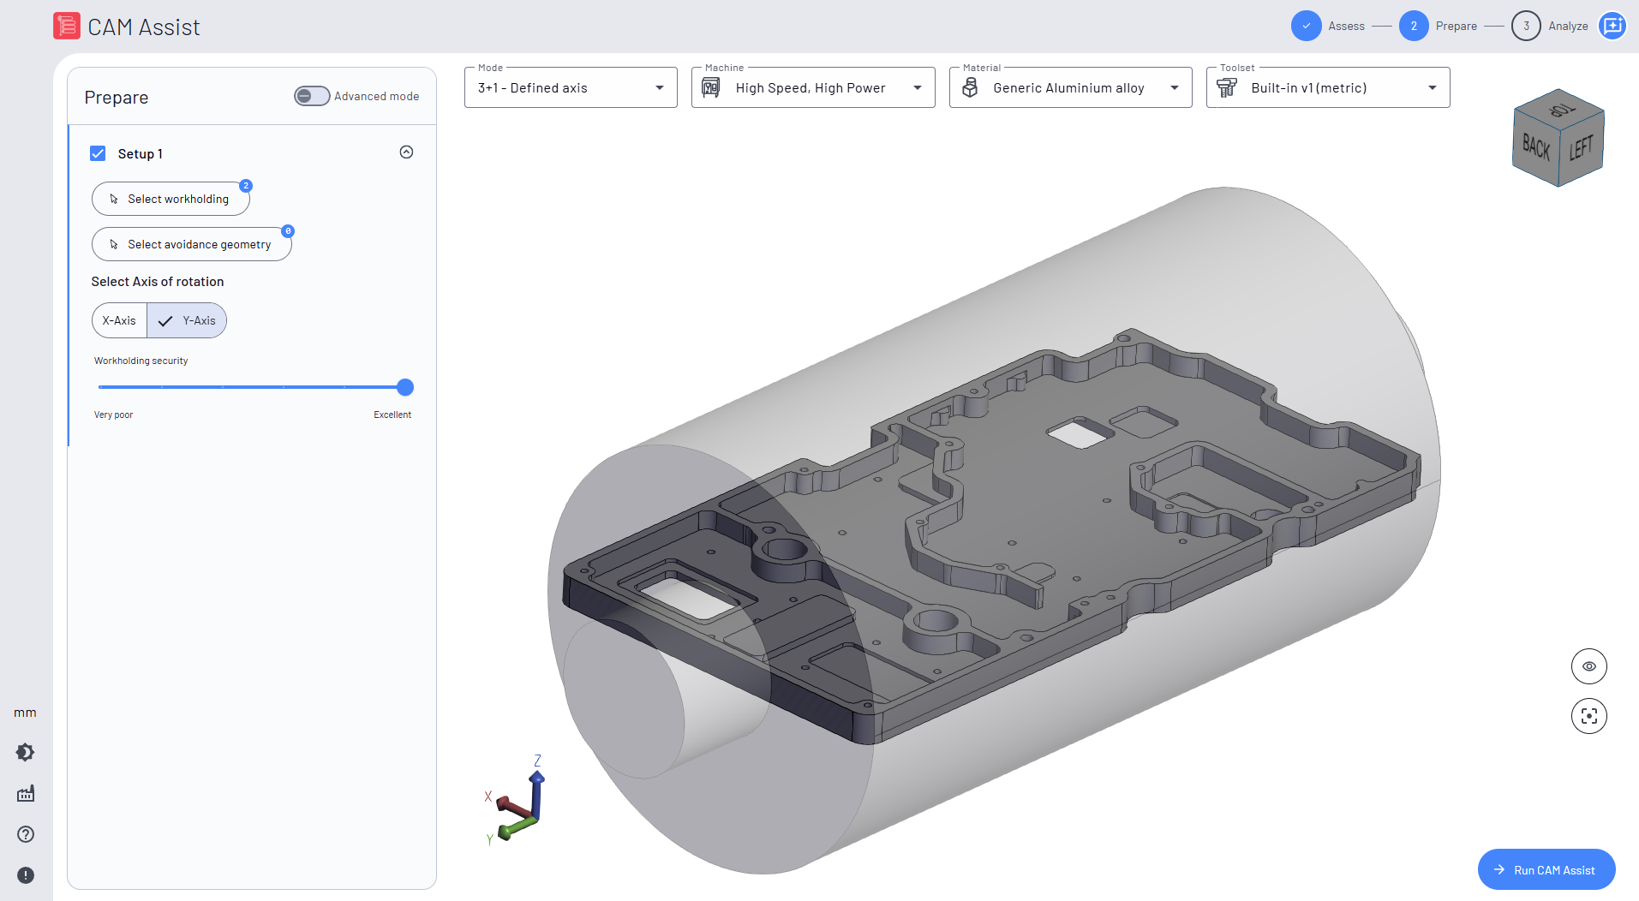Select Y-Axis as axis of rotation
The width and height of the screenshot is (1639, 901).
[x=187, y=320]
